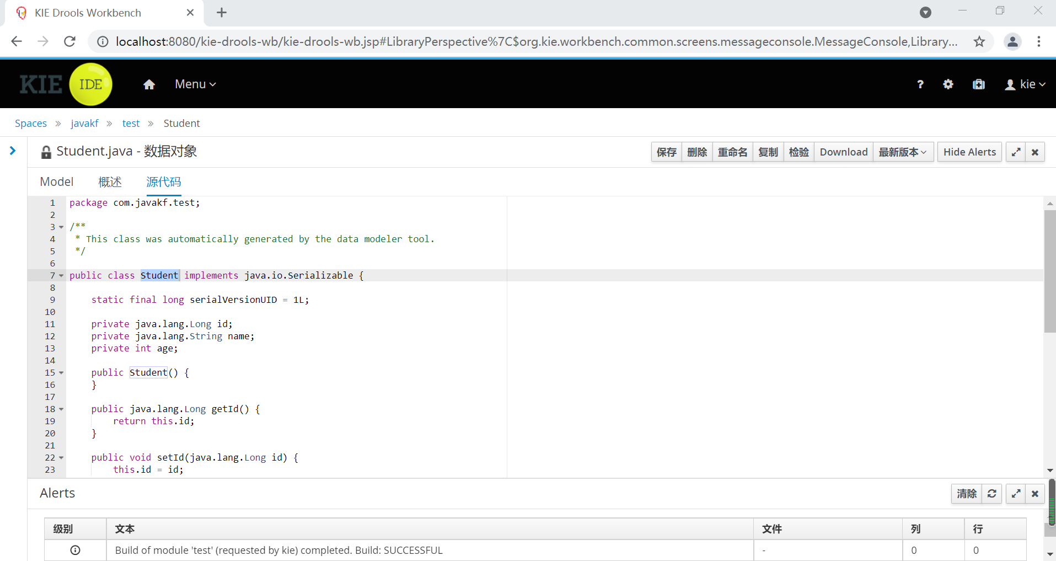Open the browser profile icon
This screenshot has height=561, width=1056.
tap(1012, 41)
